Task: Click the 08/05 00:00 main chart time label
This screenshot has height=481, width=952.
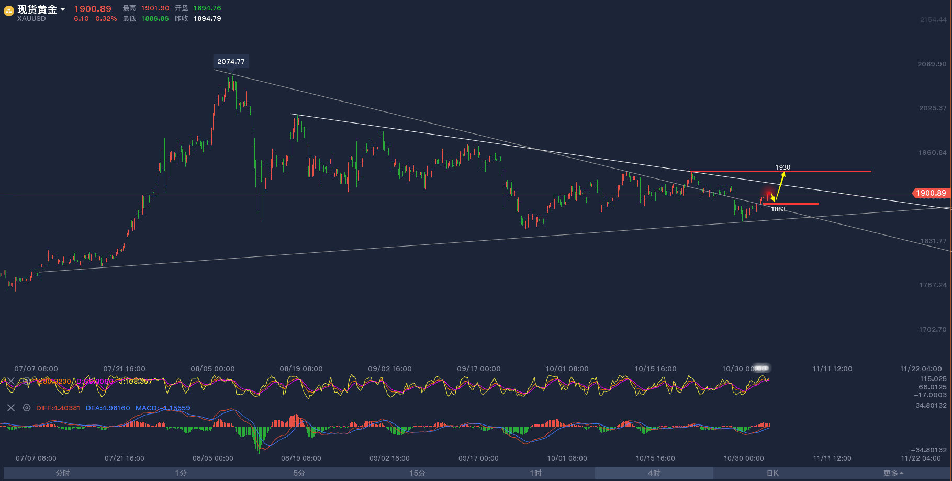Action: pos(212,369)
